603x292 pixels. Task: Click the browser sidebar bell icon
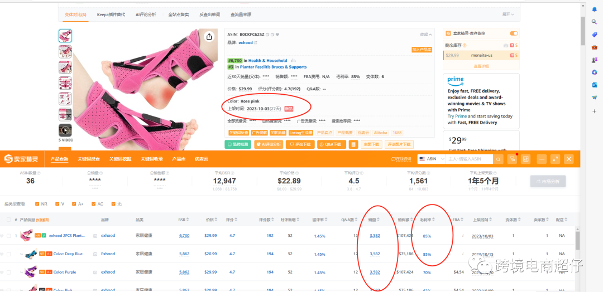(594, 9)
